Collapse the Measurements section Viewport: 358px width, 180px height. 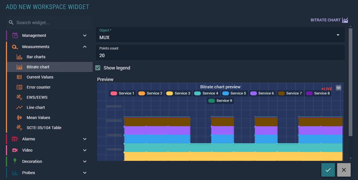[x=85, y=47]
